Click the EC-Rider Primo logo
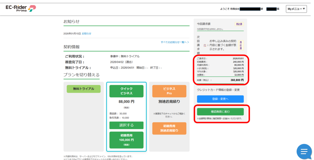The height and width of the screenshot is (160, 314). 21,8
